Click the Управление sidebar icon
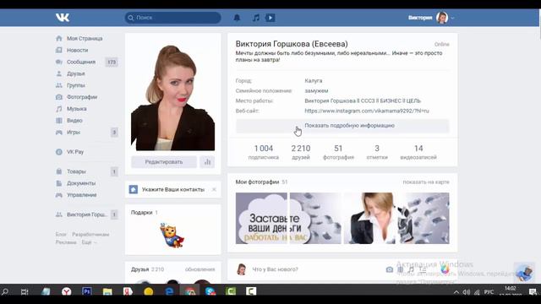Viewport: 541px width, 304px height. coord(59,195)
